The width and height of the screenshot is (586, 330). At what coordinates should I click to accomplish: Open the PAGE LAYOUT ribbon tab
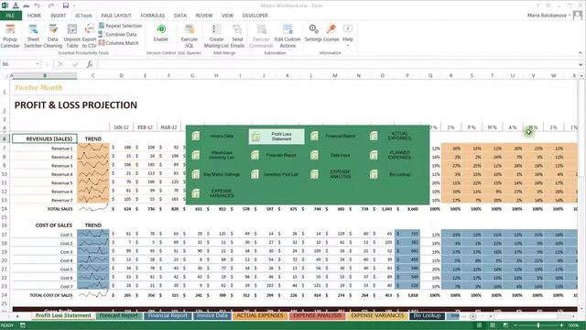[116, 16]
